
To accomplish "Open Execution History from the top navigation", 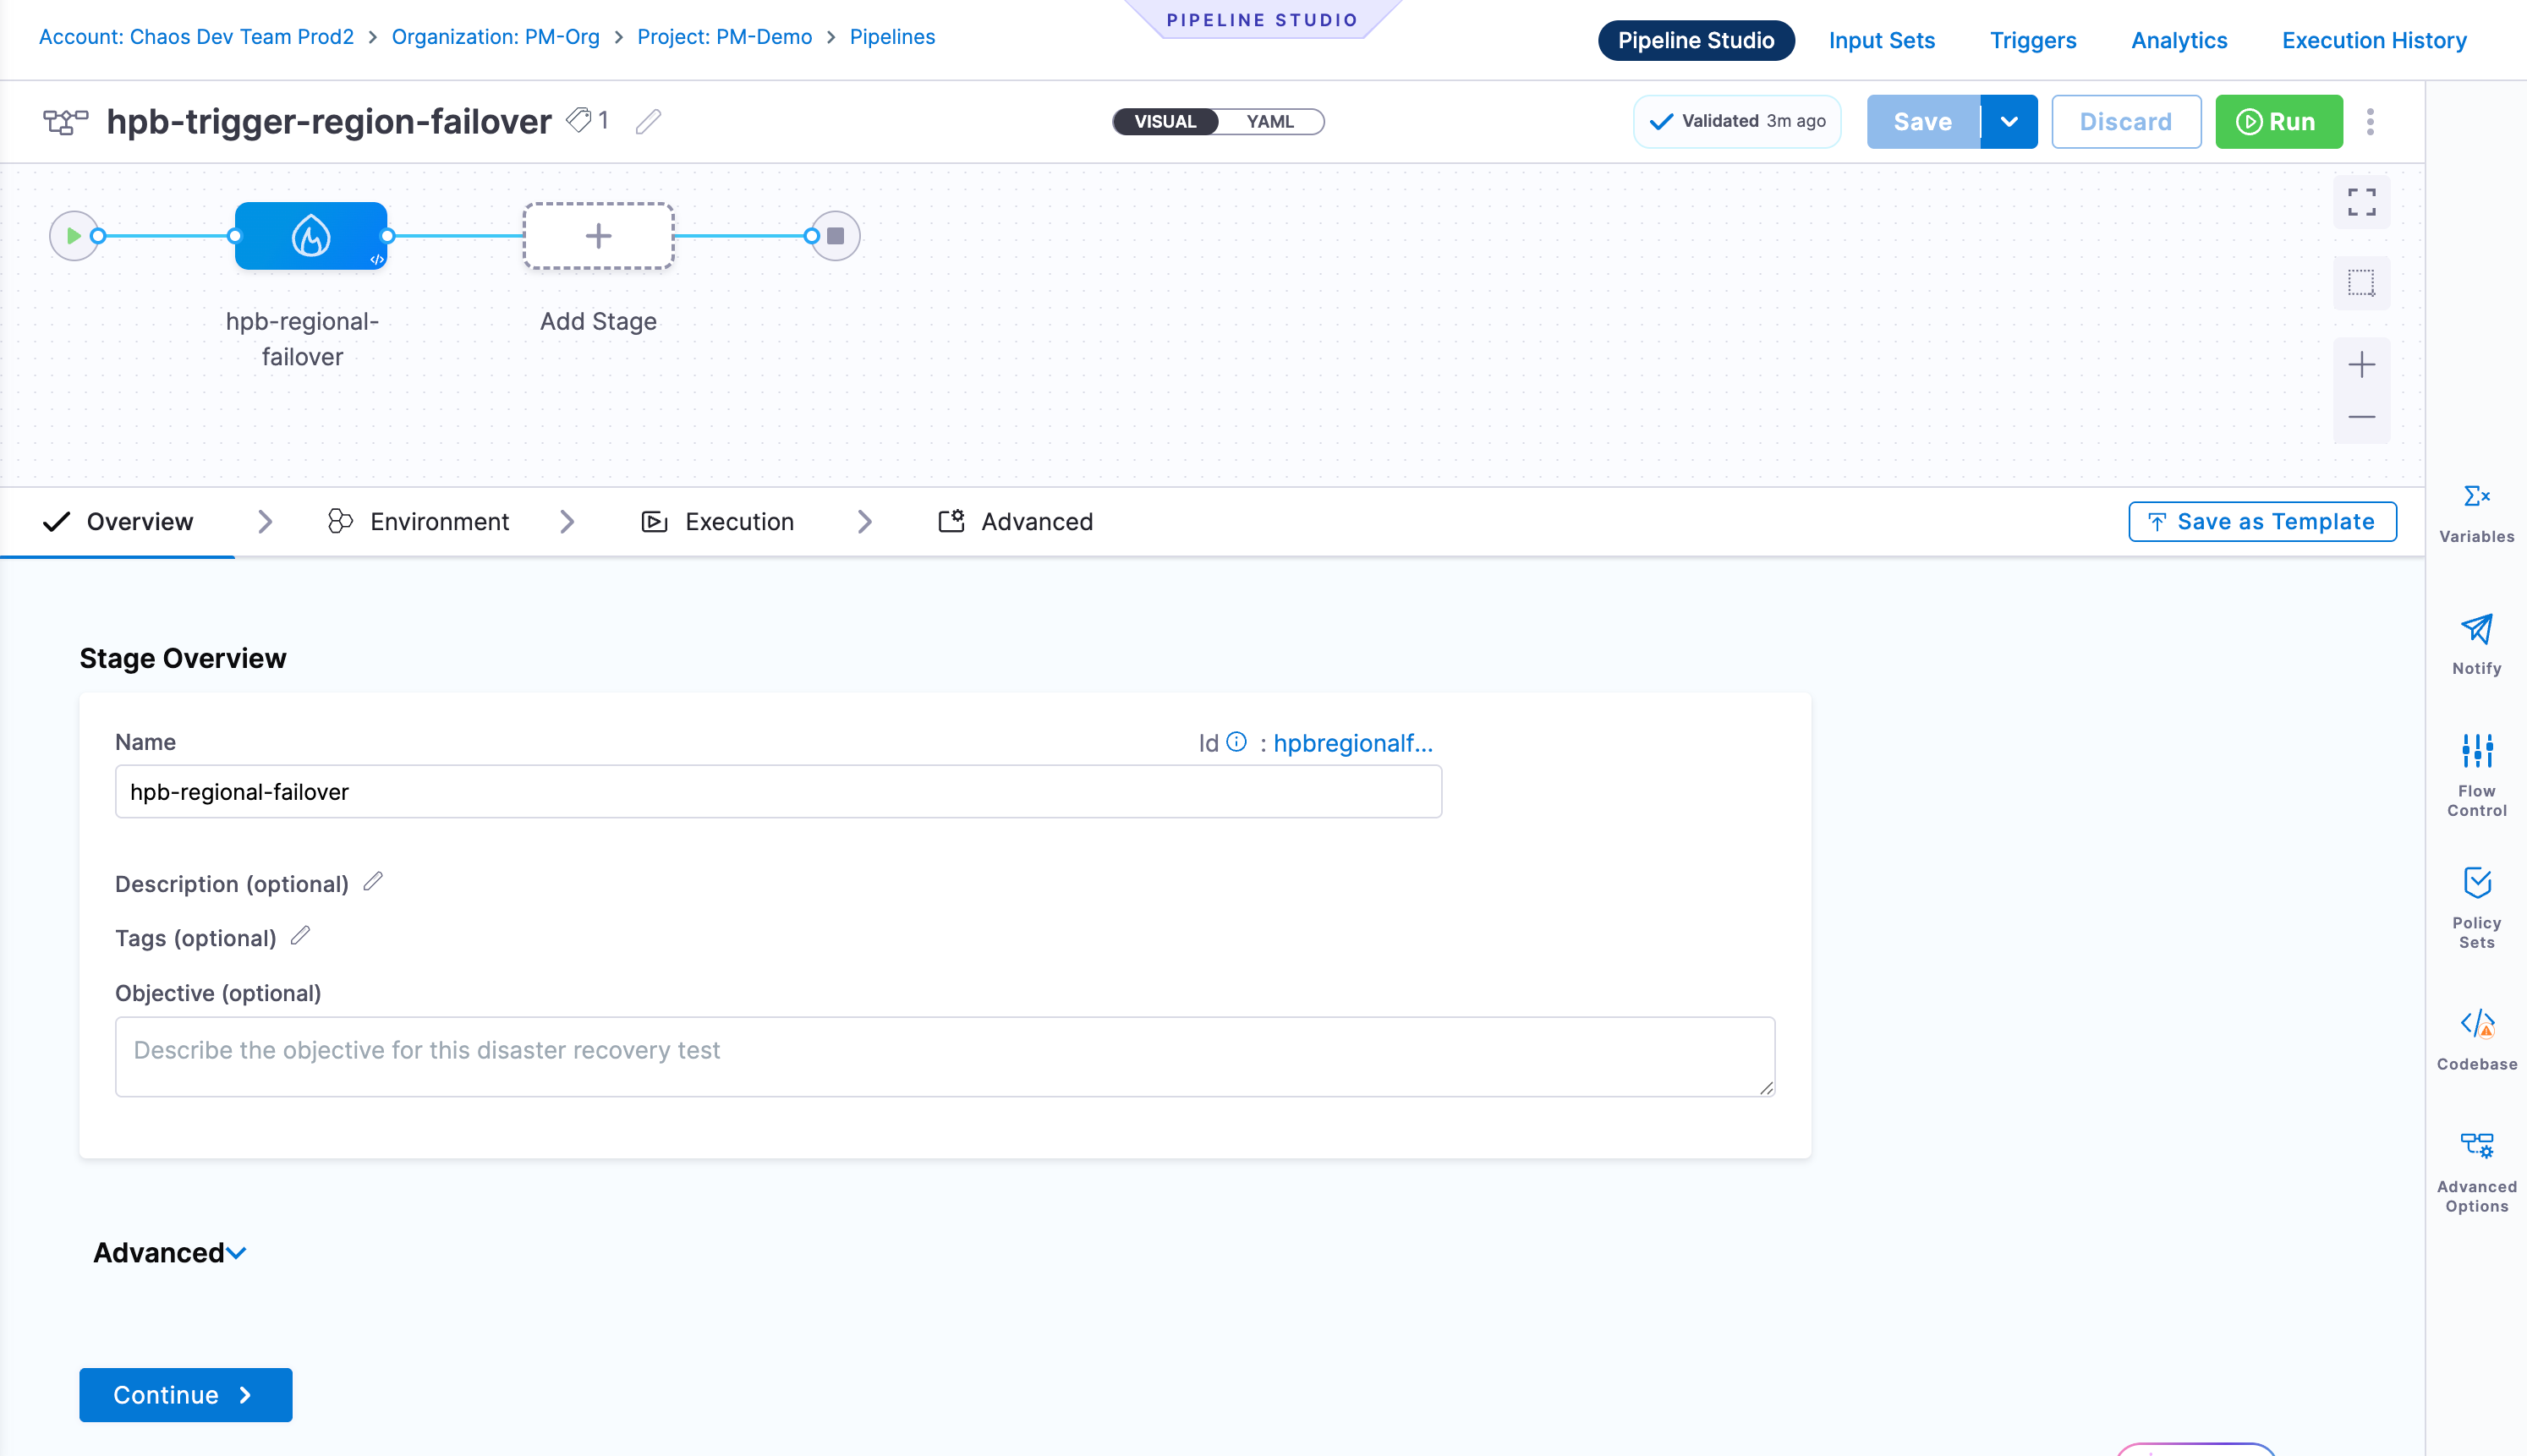I will [x=2373, y=40].
